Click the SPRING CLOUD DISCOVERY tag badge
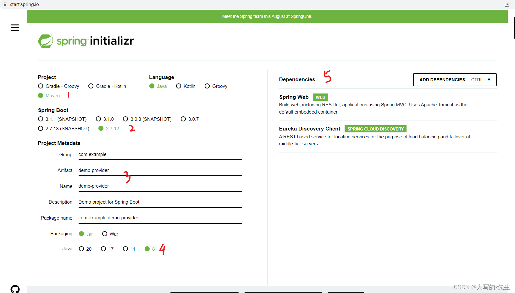The height and width of the screenshot is (293, 515). [x=375, y=129]
